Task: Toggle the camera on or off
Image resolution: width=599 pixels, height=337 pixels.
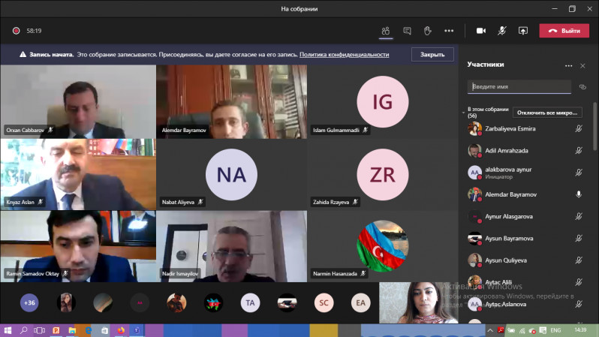Action: pos(481,31)
